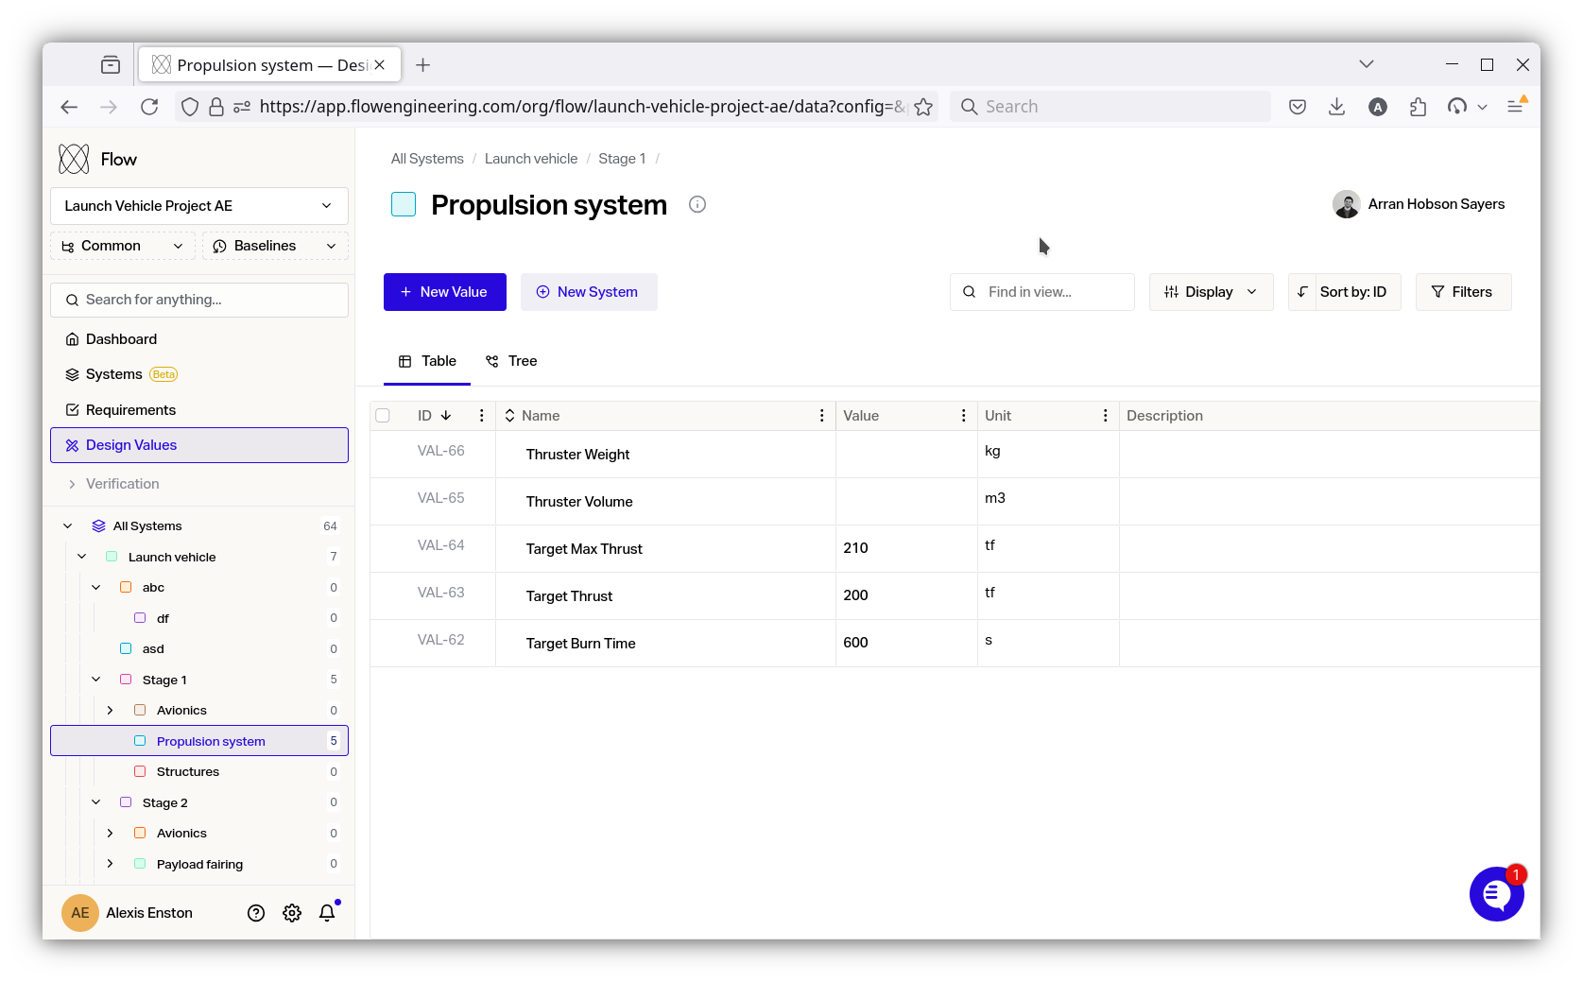Open the Value column options menu
The image size is (1583, 982).
pyautogui.click(x=964, y=416)
